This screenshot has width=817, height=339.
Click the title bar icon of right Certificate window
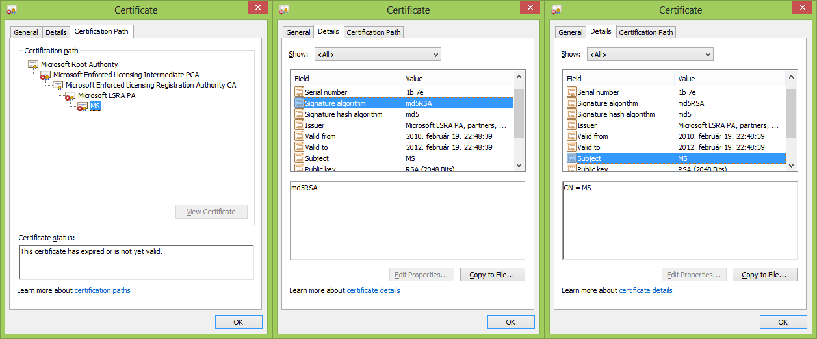[556, 10]
